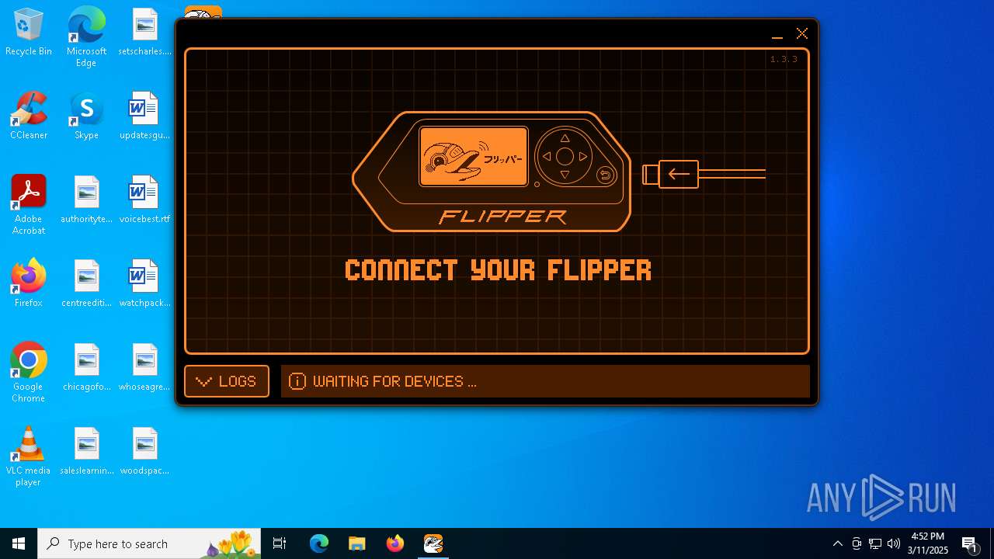Open Task View from taskbar
This screenshot has width=994, height=559.
280,543
